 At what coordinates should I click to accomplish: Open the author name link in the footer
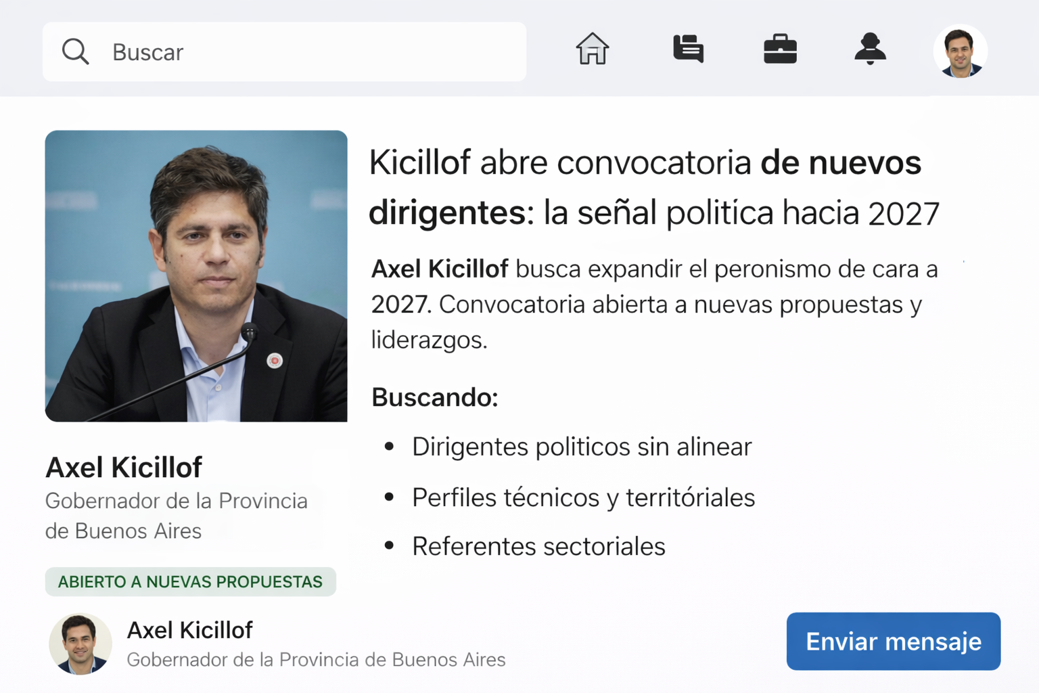click(x=189, y=630)
